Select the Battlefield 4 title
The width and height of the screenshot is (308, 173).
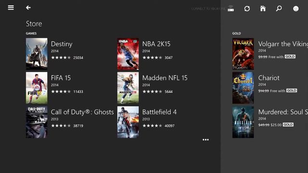click(159, 112)
